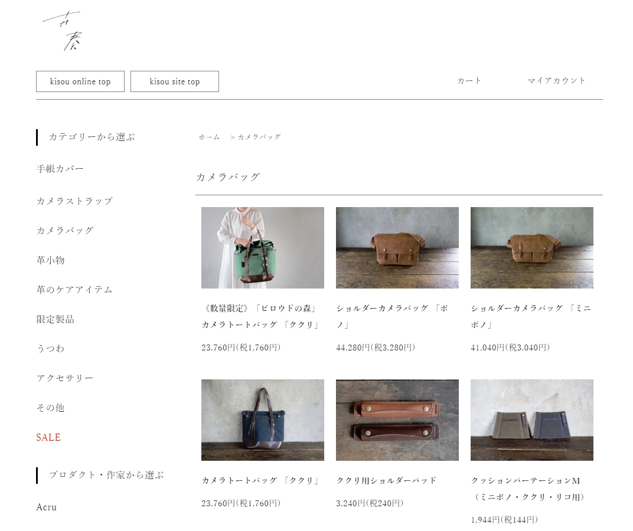Open the カート cart link
Screen dimensions: 633x531
469,81
